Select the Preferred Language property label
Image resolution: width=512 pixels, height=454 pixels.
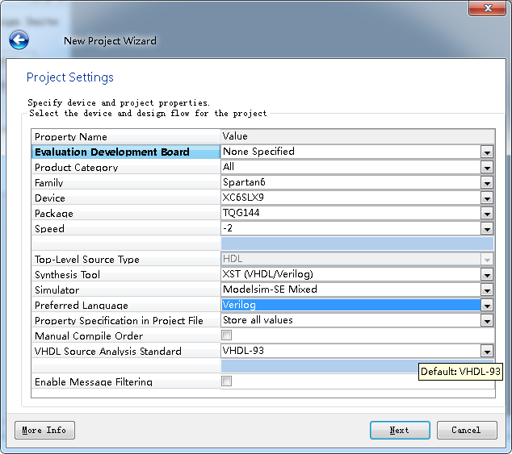pyautogui.click(x=82, y=306)
